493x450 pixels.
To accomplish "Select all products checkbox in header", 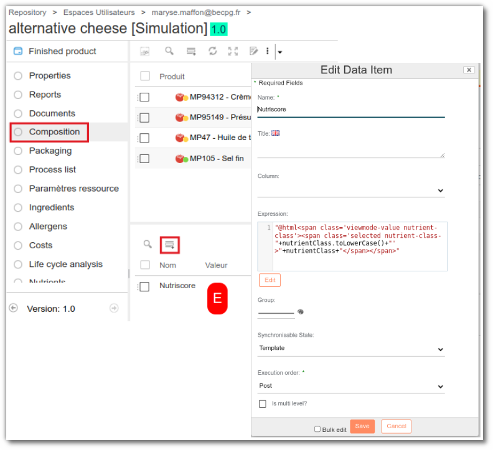I will coord(145,76).
